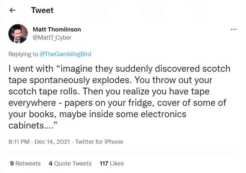Image resolution: width=246 pixels, height=173 pixels.
Task: Open the three-dot more options menu
Action: click(234, 30)
